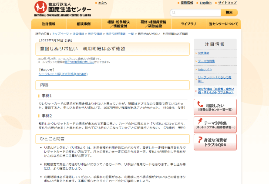The width and height of the screenshot is (269, 184).
Task: Open the 相談事例 navigation tab
Action: (84, 24)
